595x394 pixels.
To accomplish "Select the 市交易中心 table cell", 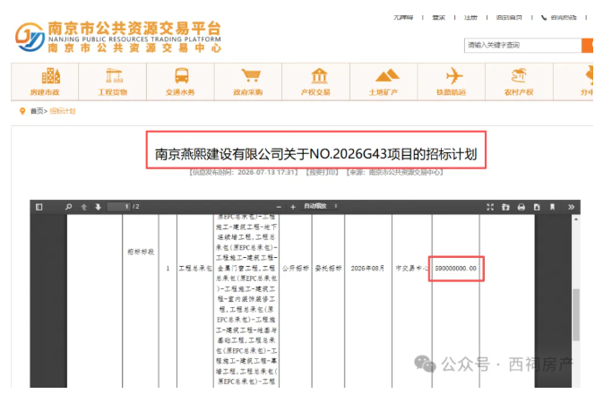I will coord(411,269).
